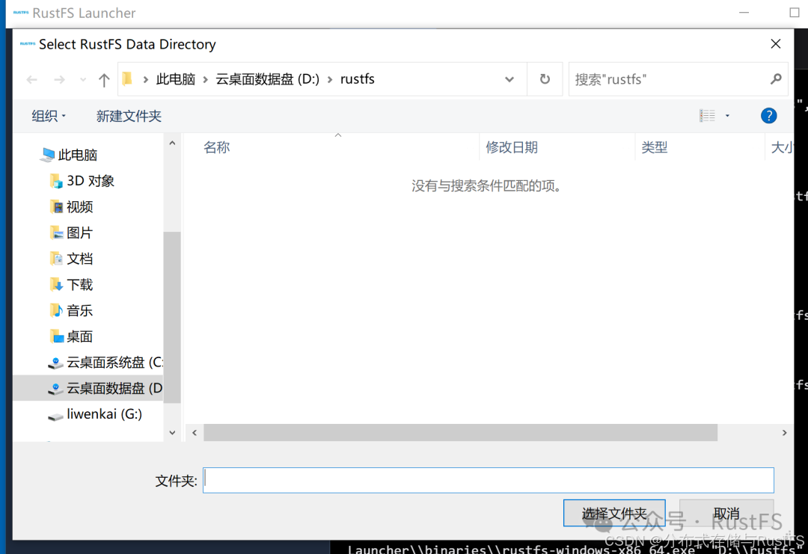The width and height of the screenshot is (808, 554).
Task: Open the view options dropdown arrow
Action: [728, 116]
